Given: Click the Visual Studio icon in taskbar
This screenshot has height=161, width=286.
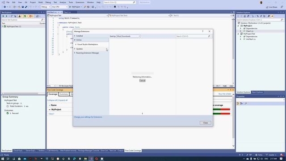Looking at the screenshot, I should coord(91,159).
